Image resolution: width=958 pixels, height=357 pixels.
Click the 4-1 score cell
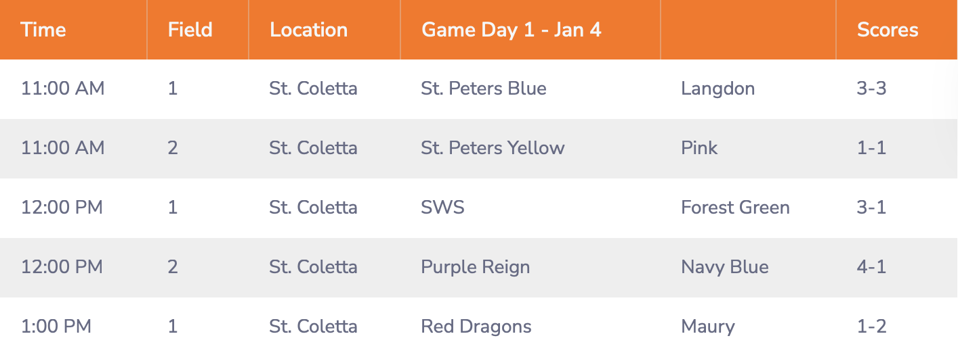click(871, 267)
